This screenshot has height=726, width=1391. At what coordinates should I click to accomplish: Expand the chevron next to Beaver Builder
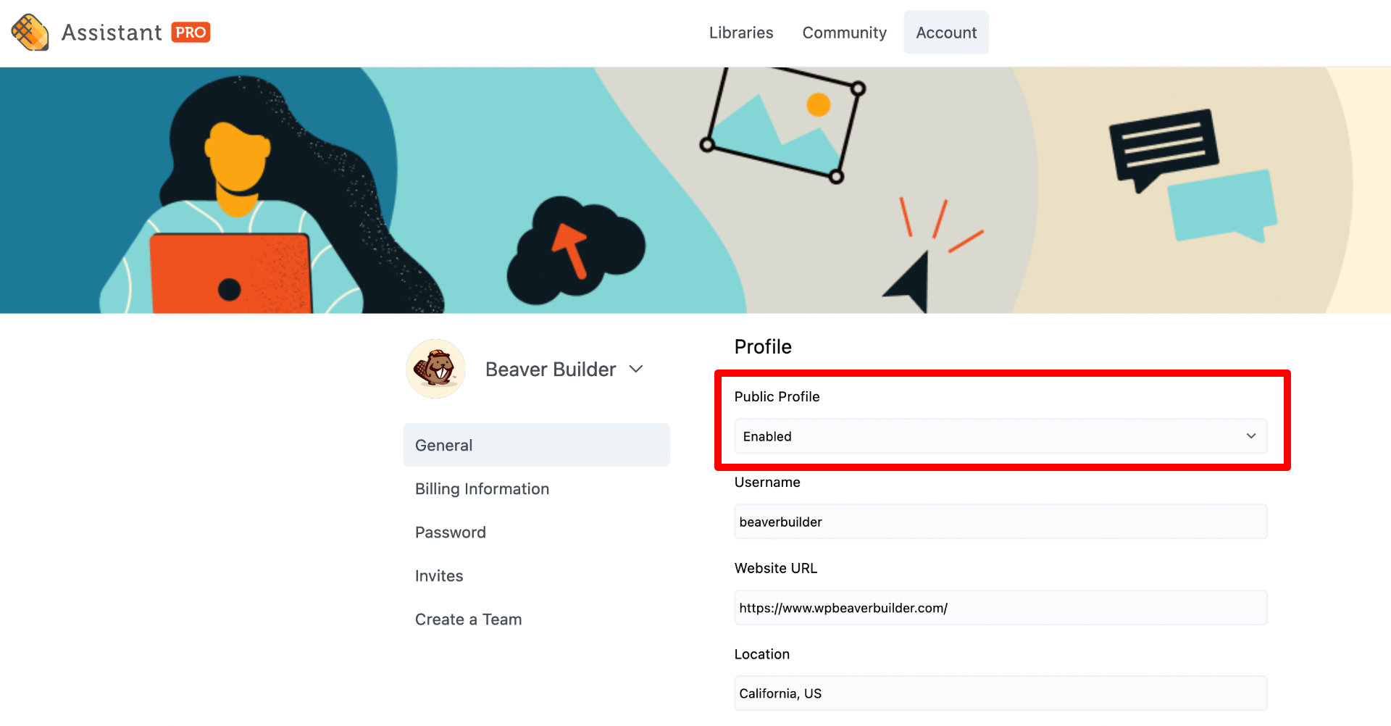635,369
